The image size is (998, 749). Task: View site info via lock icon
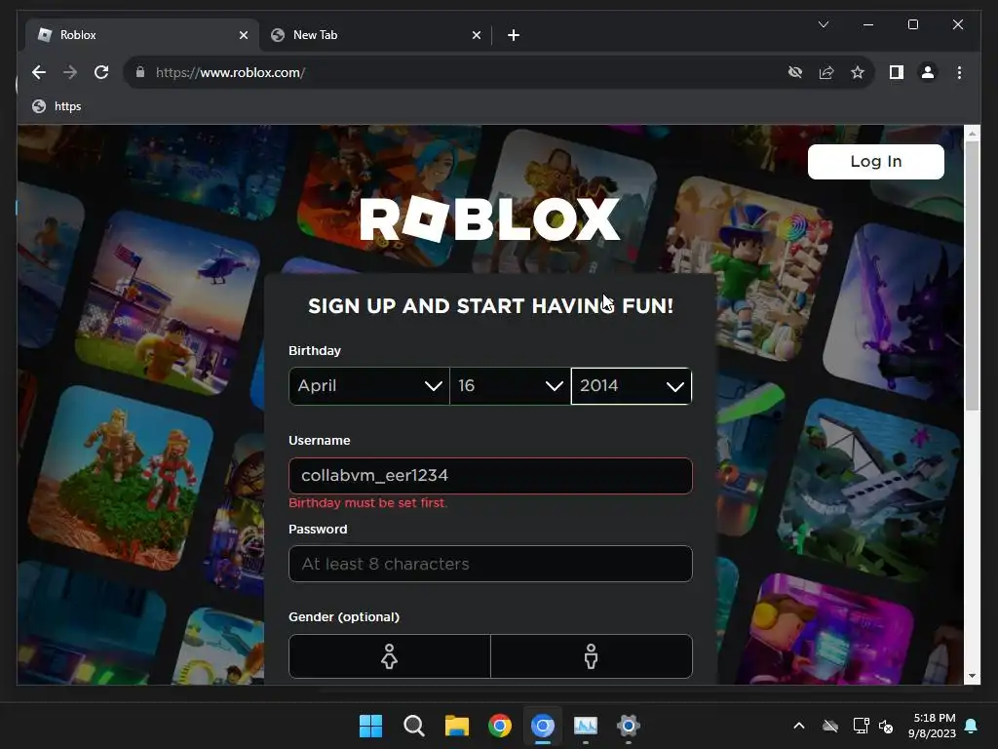coord(140,72)
